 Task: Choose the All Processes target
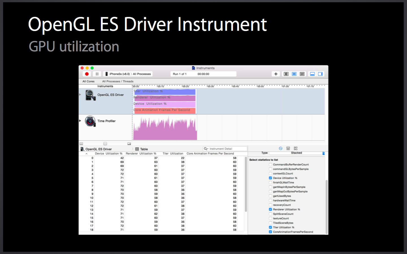tap(142, 74)
